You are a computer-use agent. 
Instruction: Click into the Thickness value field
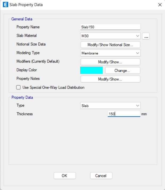[124, 114]
